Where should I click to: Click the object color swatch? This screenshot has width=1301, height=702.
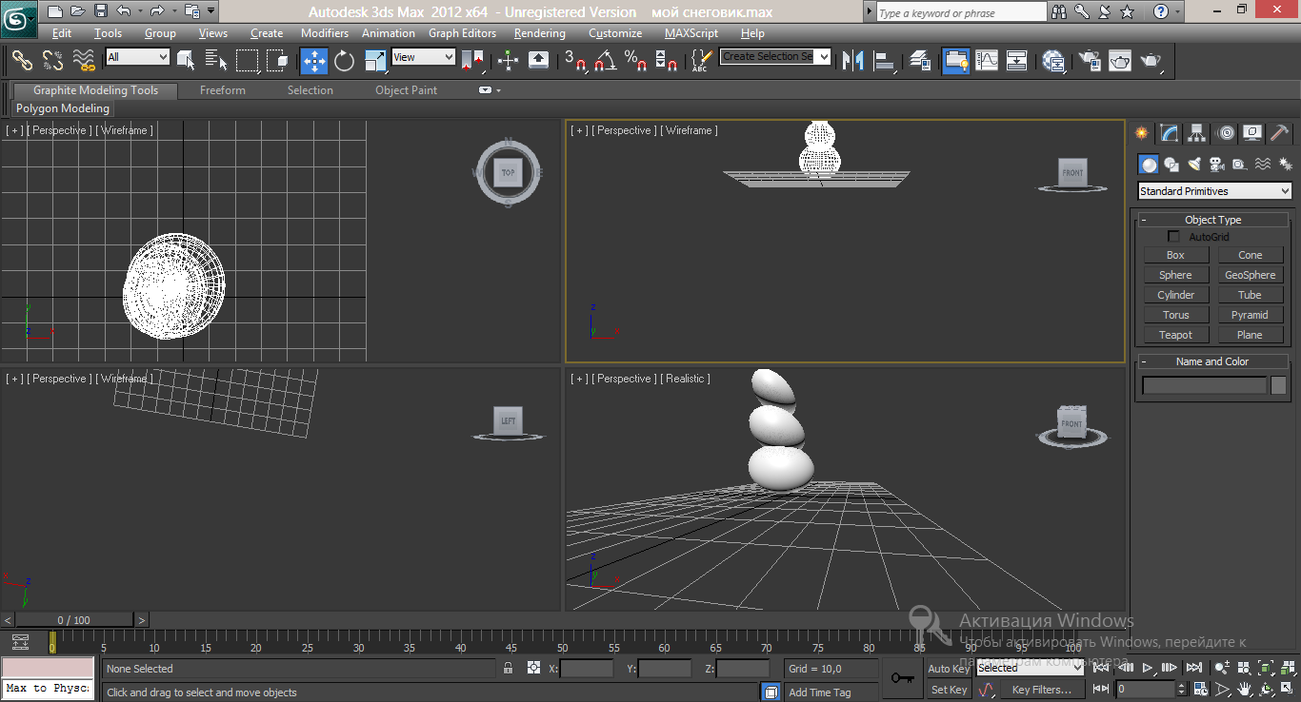[1278, 385]
